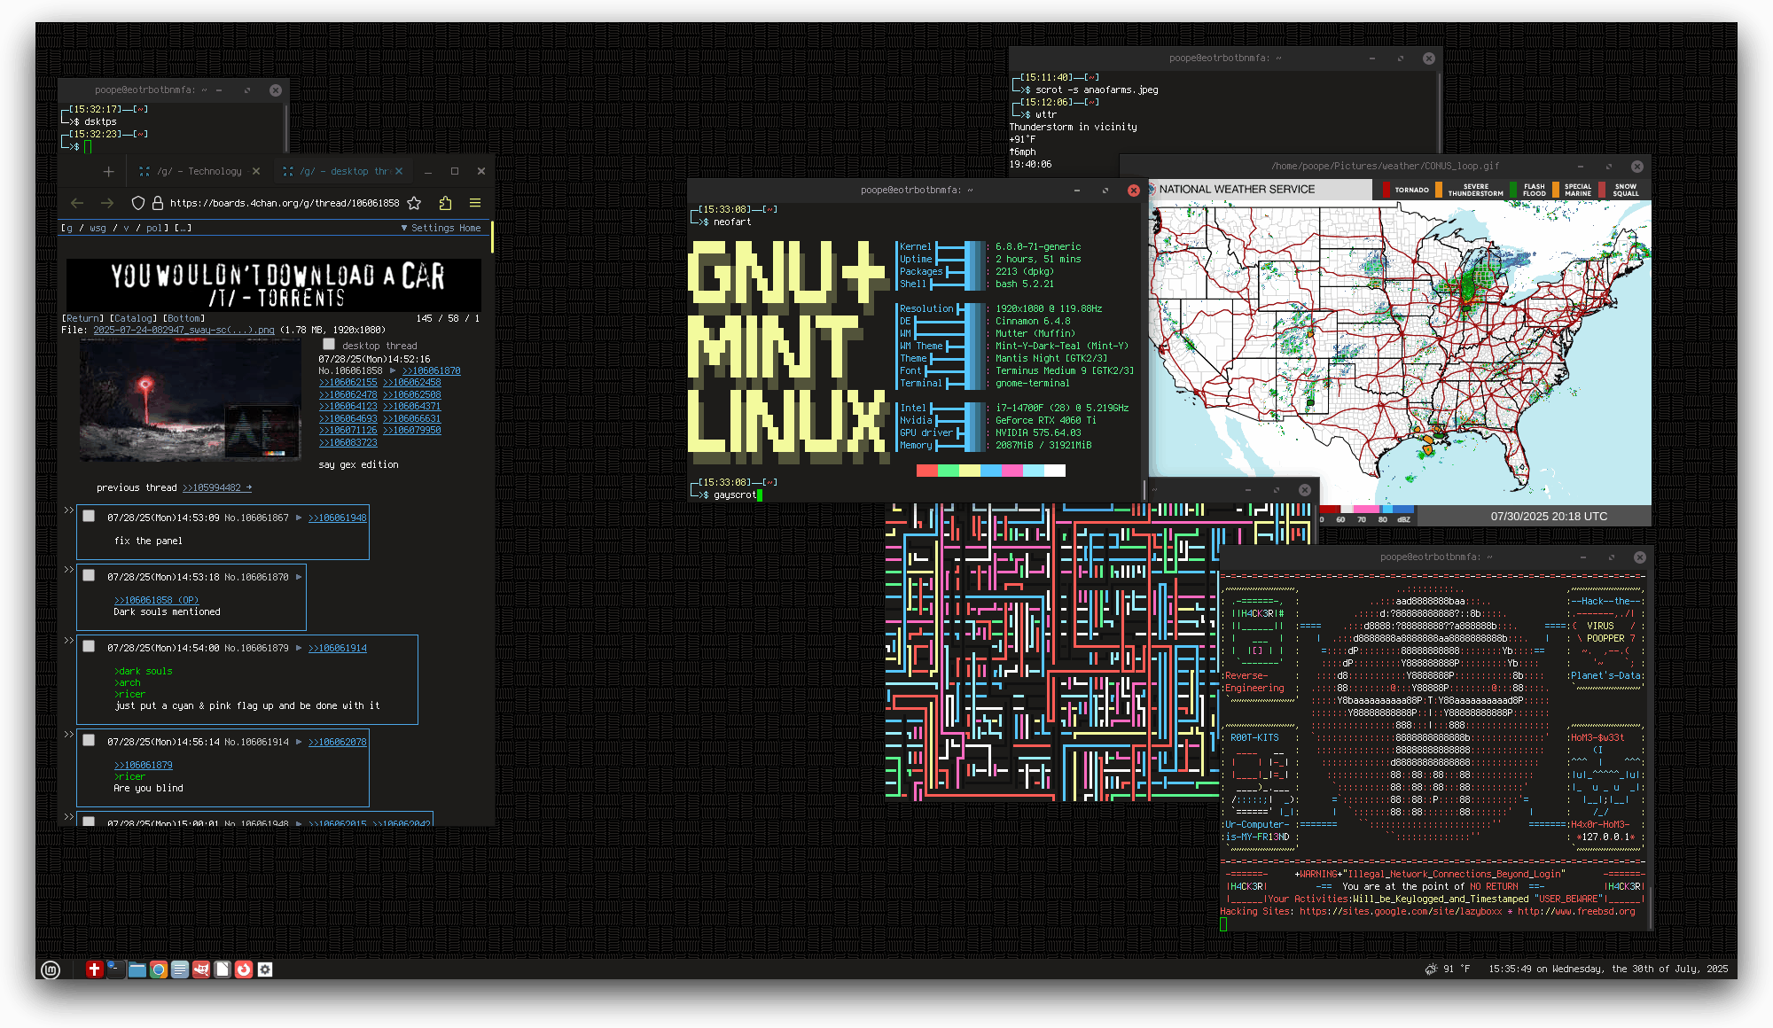Open the browser extensions puzzle icon
Screen dimensions: 1773x1028
pyautogui.click(x=445, y=203)
